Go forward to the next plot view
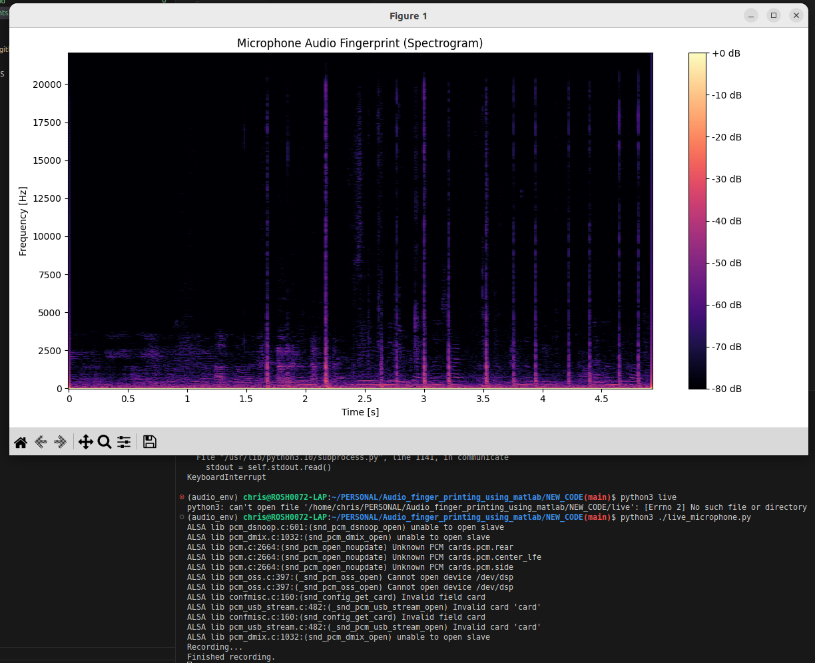The width and height of the screenshot is (815, 663). click(x=60, y=442)
